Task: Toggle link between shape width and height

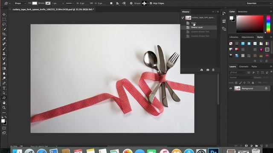Action: [x=91, y=3]
